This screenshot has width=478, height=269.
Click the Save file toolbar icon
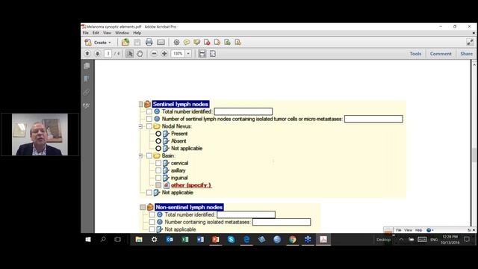(x=137, y=42)
